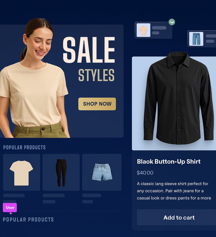Click the SALE headline text
Screen dimensions: 216x237
click(89, 50)
